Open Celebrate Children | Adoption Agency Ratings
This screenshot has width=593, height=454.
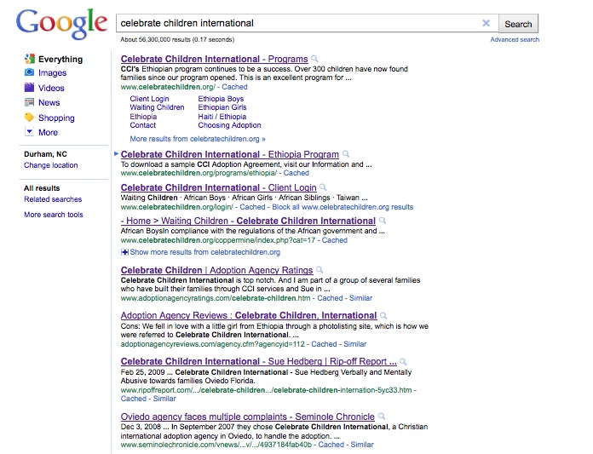(x=216, y=270)
